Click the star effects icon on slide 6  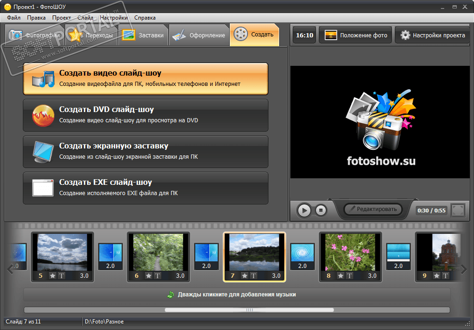click(148, 276)
